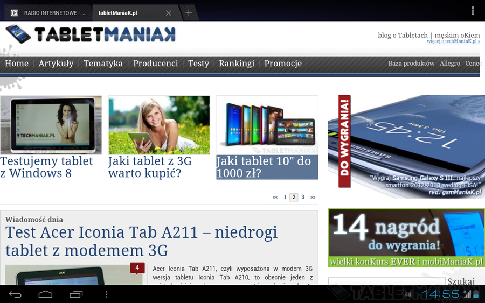Select carousel page 1
This screenshot has width=485, height=303.
pyautogui.click(x=285, y=197)
